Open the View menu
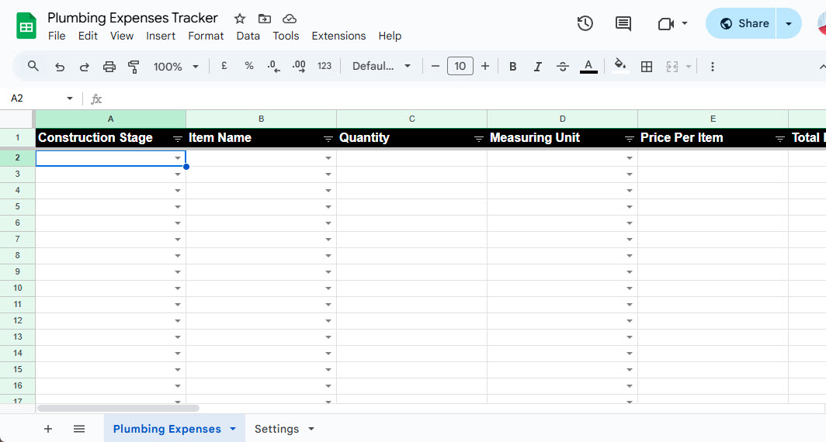The width and height of the screenshot is (826, 442). [x=122, y=36]
